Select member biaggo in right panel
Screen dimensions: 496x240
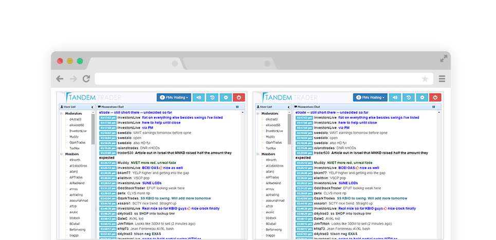click(270, 235)
